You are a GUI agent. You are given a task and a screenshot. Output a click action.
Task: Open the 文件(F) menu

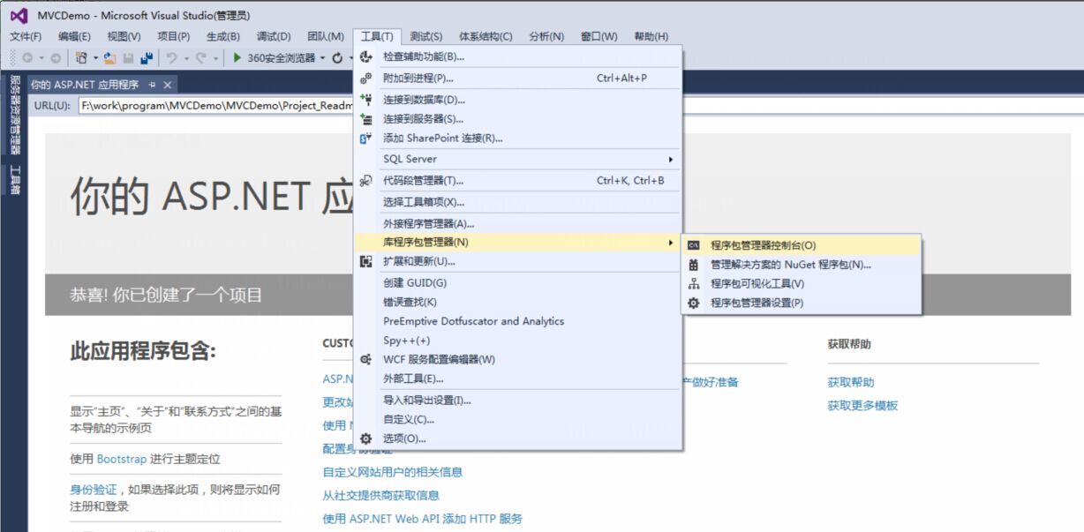tap(26, 36)
